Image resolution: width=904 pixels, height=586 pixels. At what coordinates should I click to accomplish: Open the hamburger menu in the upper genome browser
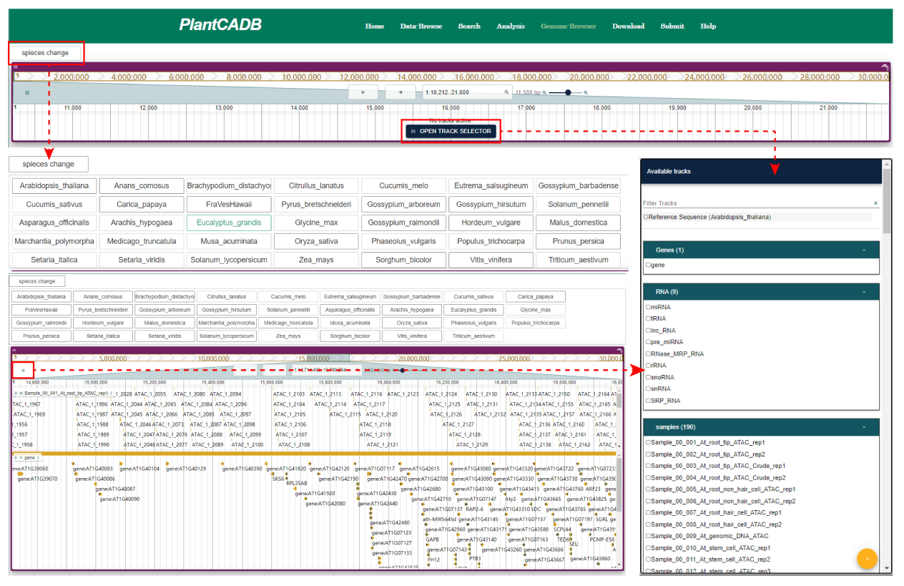pos(27,92)
